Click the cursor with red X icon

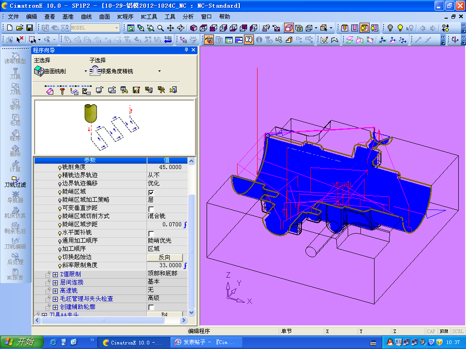(20, 40)
